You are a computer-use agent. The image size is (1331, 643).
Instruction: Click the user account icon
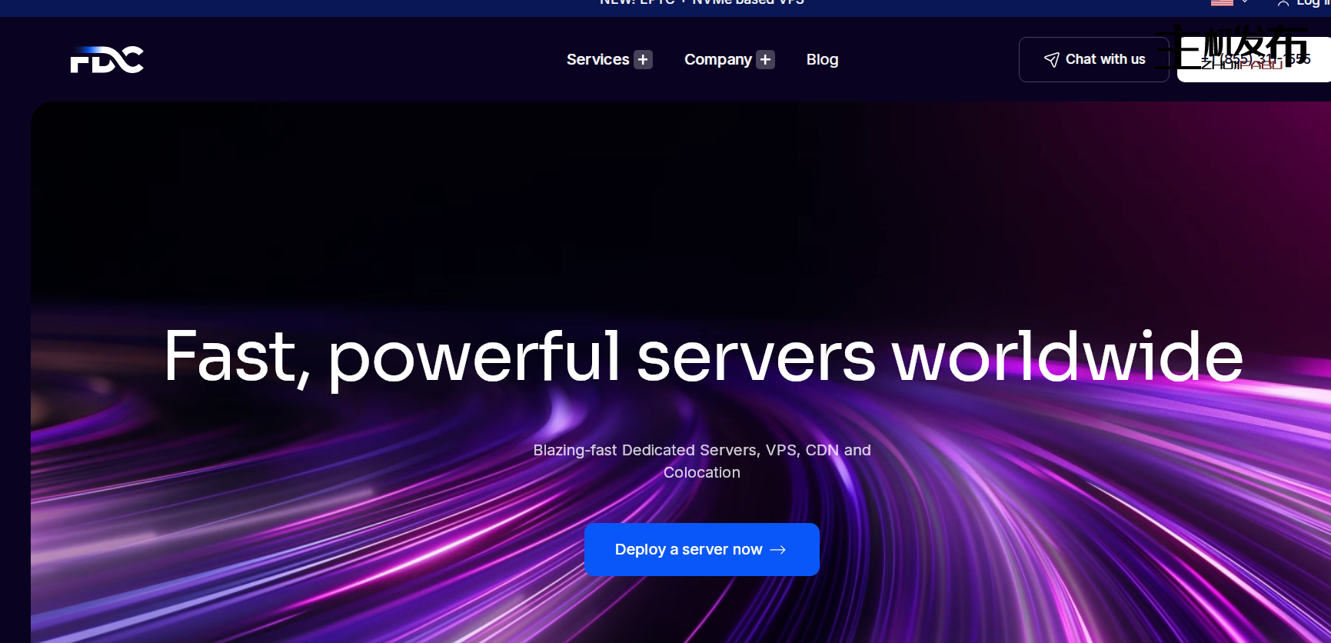pyautogui.click(x=1283, y=4)
